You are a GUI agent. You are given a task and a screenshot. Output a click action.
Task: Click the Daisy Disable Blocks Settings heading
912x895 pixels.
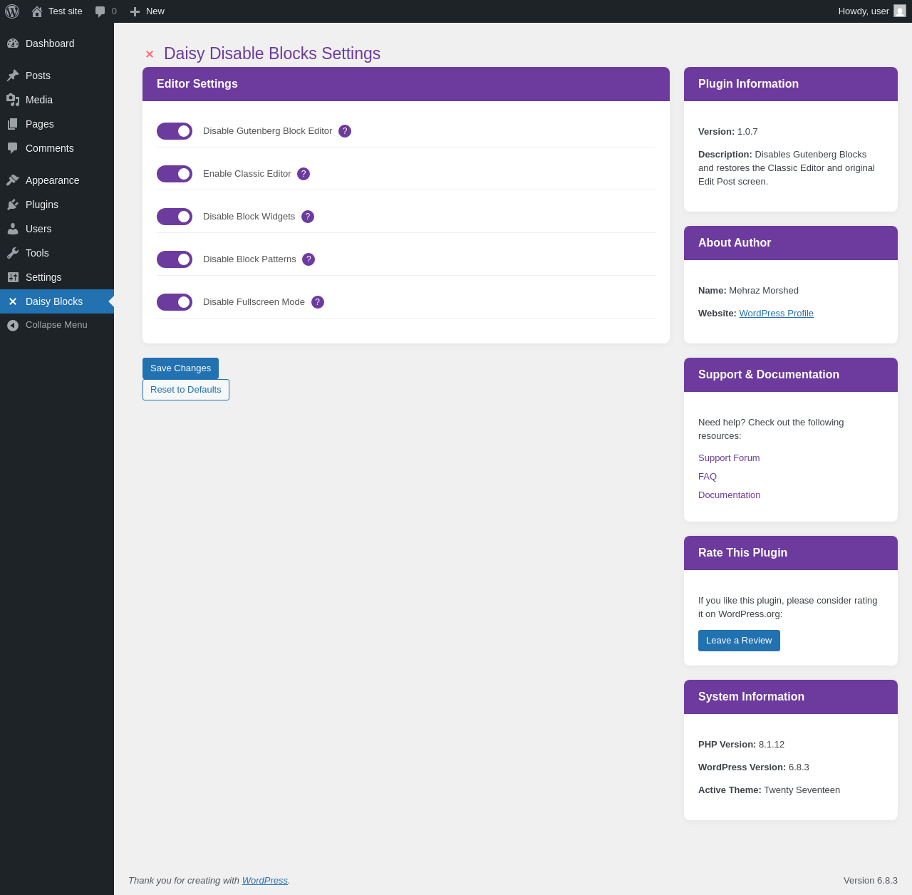click(272, 53)
